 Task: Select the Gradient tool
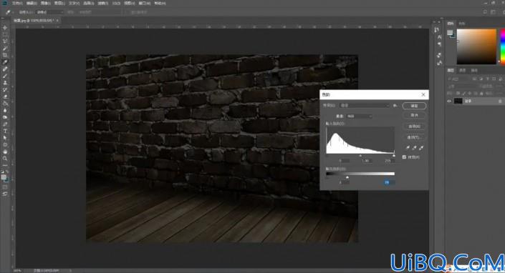5,104
